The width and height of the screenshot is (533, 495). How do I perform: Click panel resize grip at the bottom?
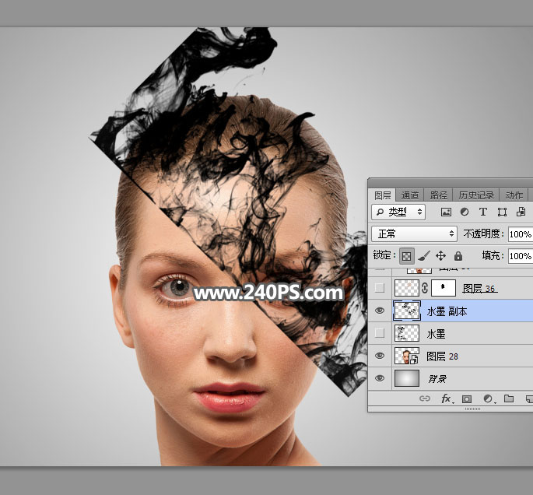coord(472,409)
